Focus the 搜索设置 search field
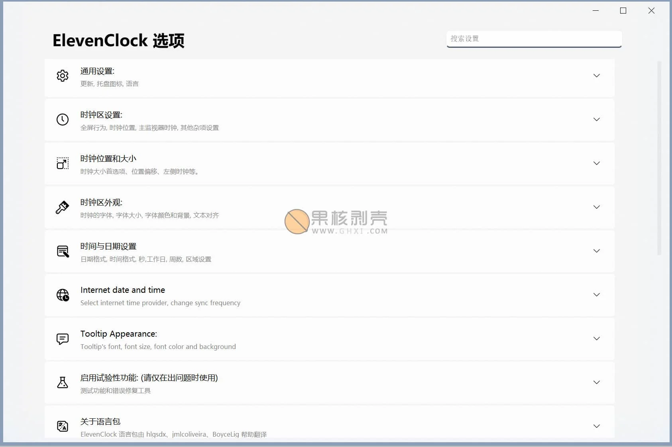672x447 pixels. (x=534, y=39)
